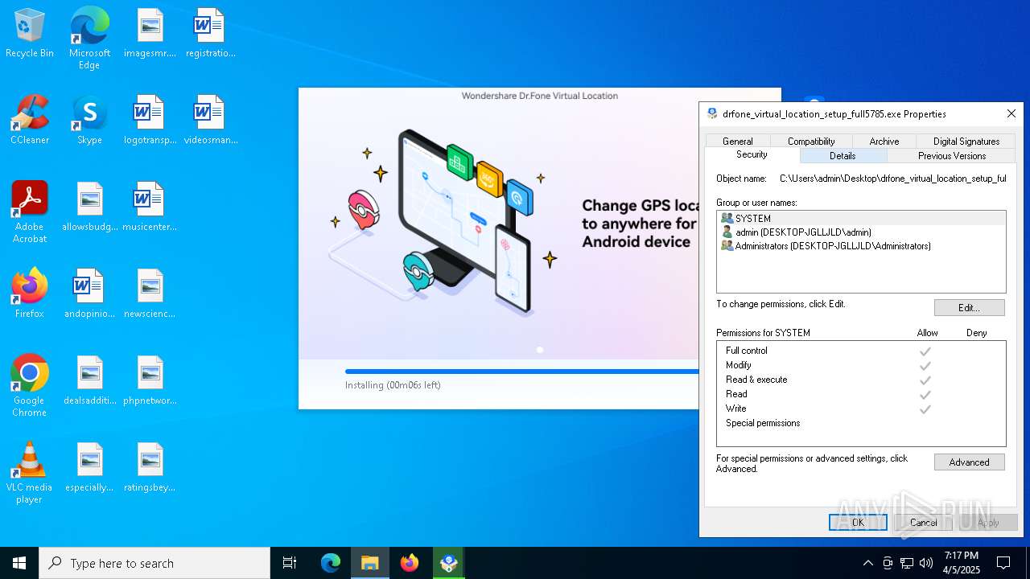Click the Special permissions row
Screen dimensions: 1030x579
(x=861, y=423)
